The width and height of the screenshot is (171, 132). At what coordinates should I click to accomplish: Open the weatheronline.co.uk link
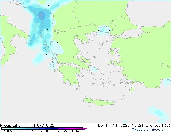148,130
